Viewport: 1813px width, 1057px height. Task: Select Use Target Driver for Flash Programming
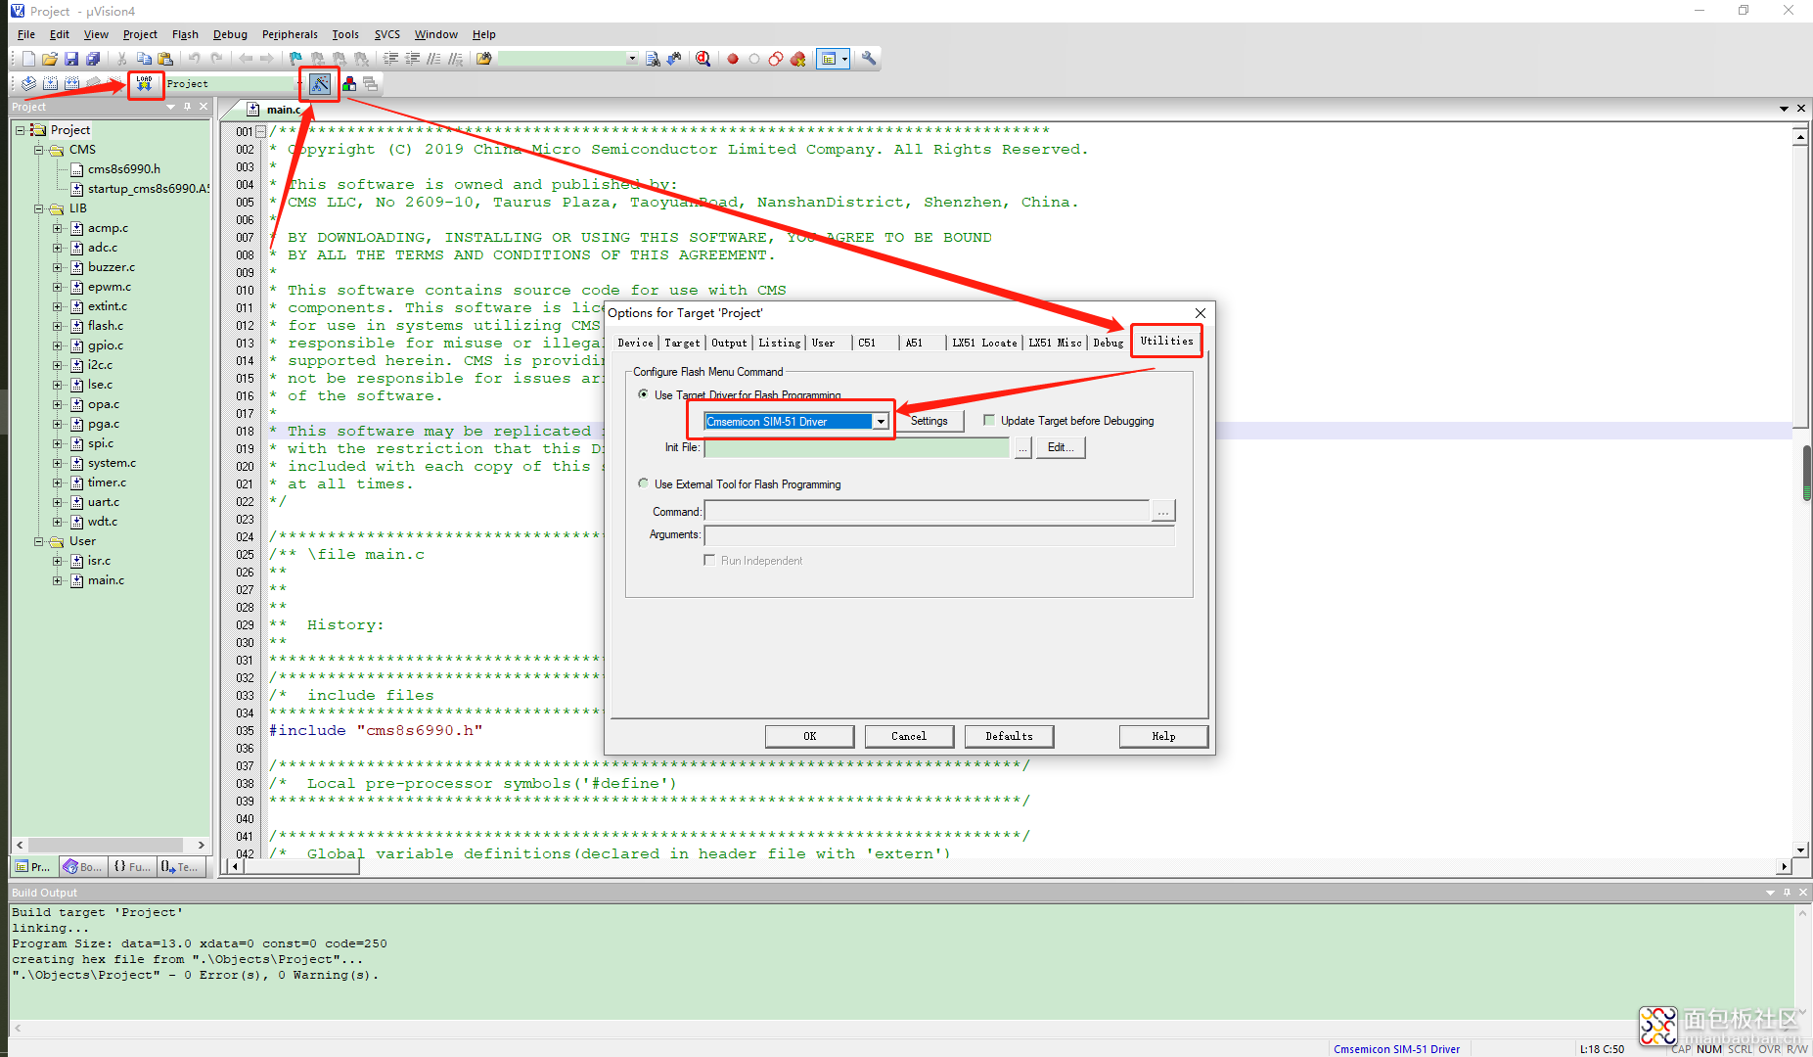point(643,394)
